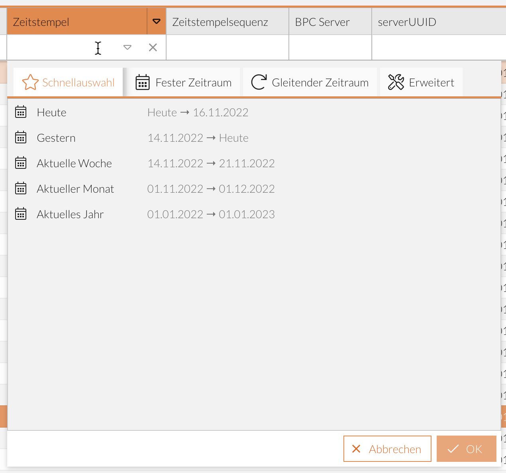Select the Aktueller Monat quick range
The image size is (506, 473).
pyautogui.click(x=75, y=189)
